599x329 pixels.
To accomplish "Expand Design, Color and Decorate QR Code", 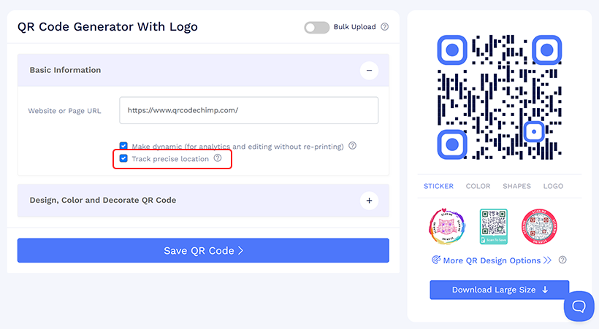I will [369, 201].
